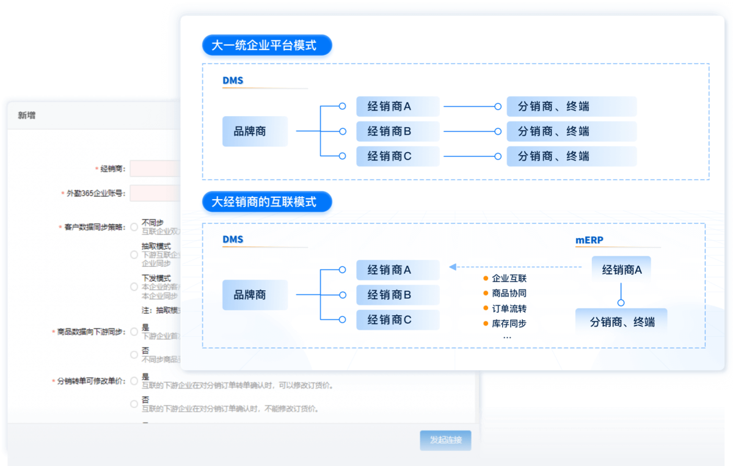
Task: Select the 下发模式 radio option
Action: [x=134, y=286]
